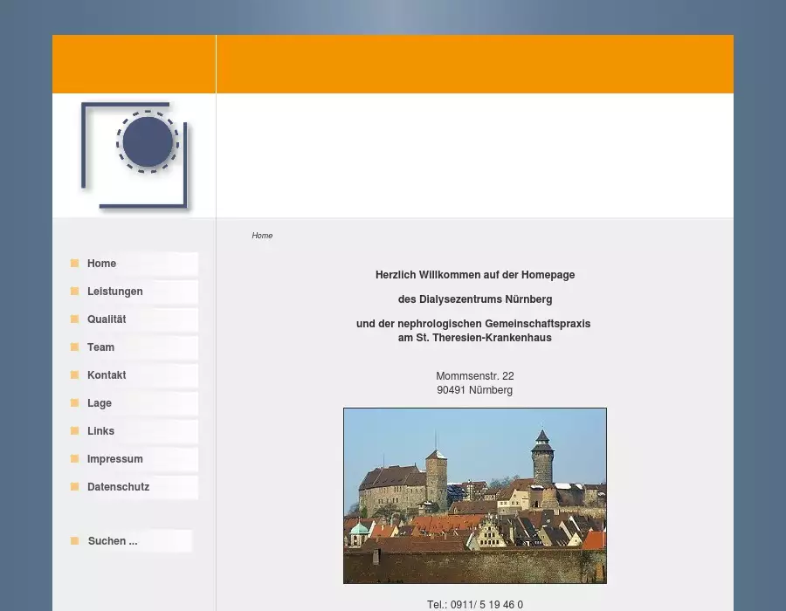Click the orange bullet beside Home
This screenshot has height=611, width=786.
click(75, 264)
